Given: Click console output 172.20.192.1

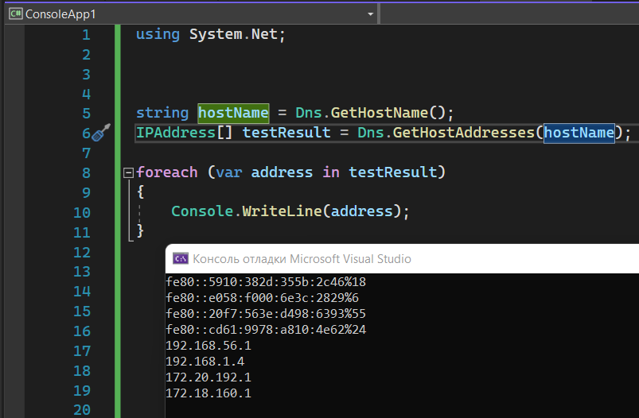Looking at the screenshot, I should coord(208,377).
